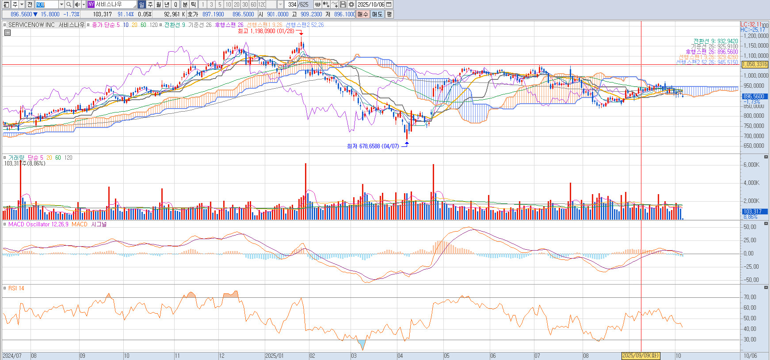
Task: Switch to the 월 monthly chart period
Action: (159, 4)
